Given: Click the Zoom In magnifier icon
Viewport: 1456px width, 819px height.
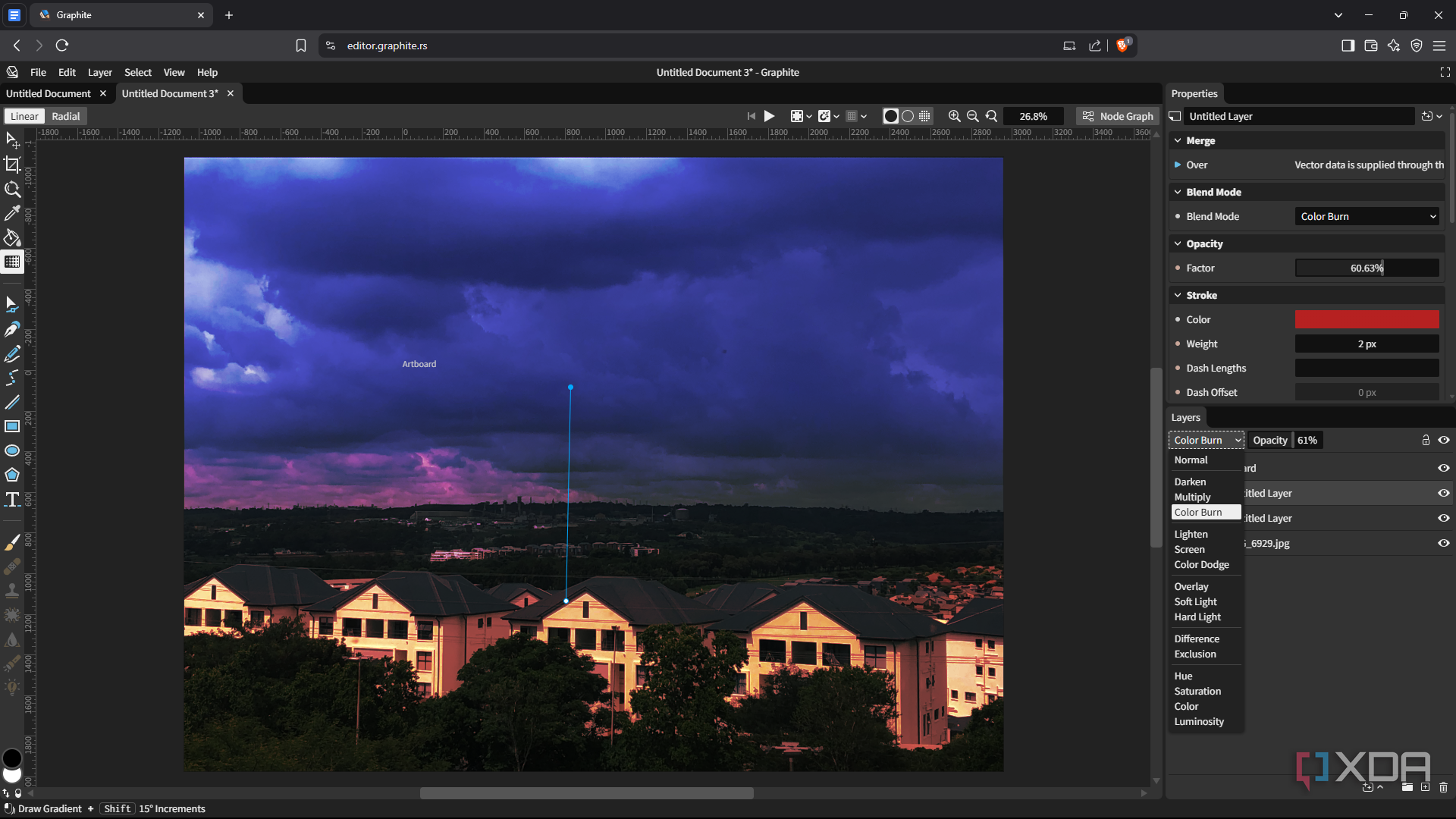Looking at the screenshot, I should (x=954, y=116).
